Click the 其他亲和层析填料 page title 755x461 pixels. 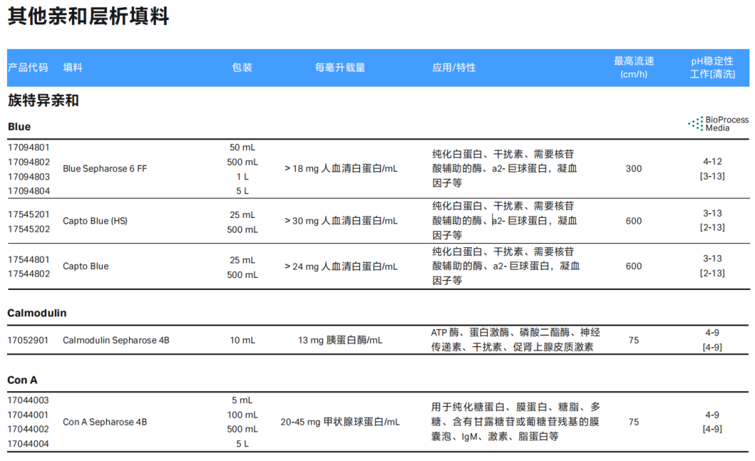point(88,16)
